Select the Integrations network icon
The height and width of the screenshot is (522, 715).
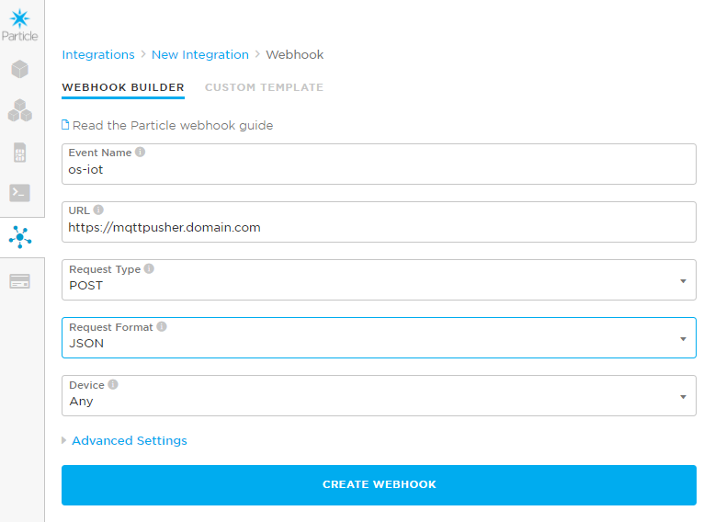pyautogui.click(x=20, y=238)
